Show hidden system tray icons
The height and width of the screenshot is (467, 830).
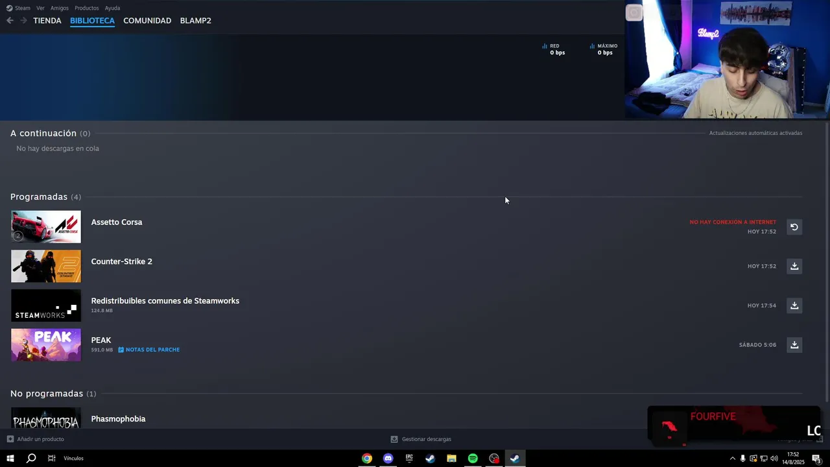click(x=733, y=459)
